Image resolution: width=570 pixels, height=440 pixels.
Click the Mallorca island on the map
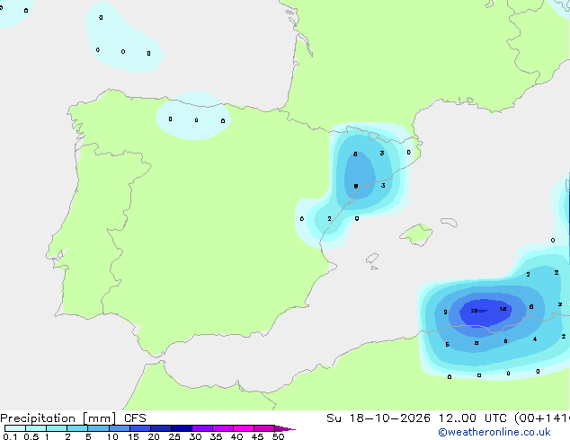point(416,234)
